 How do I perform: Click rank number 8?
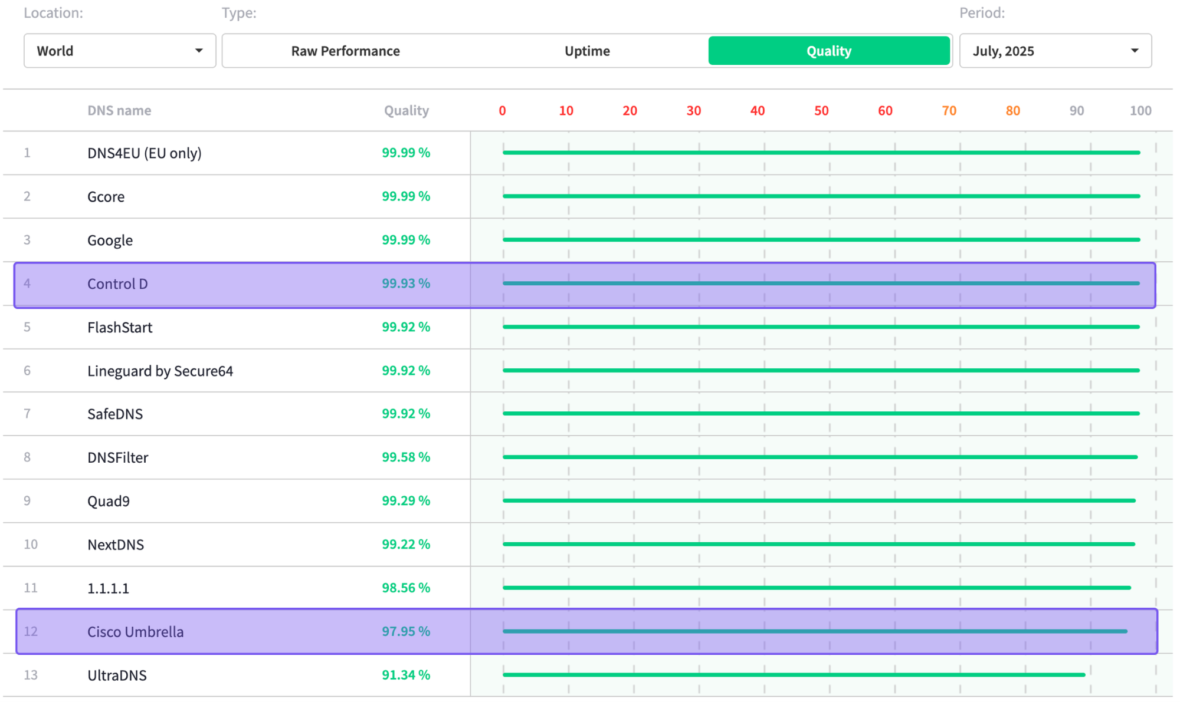[27, 457]
